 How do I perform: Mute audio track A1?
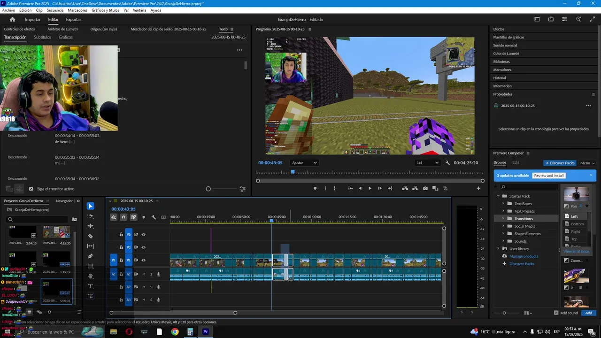coord(144,274)
